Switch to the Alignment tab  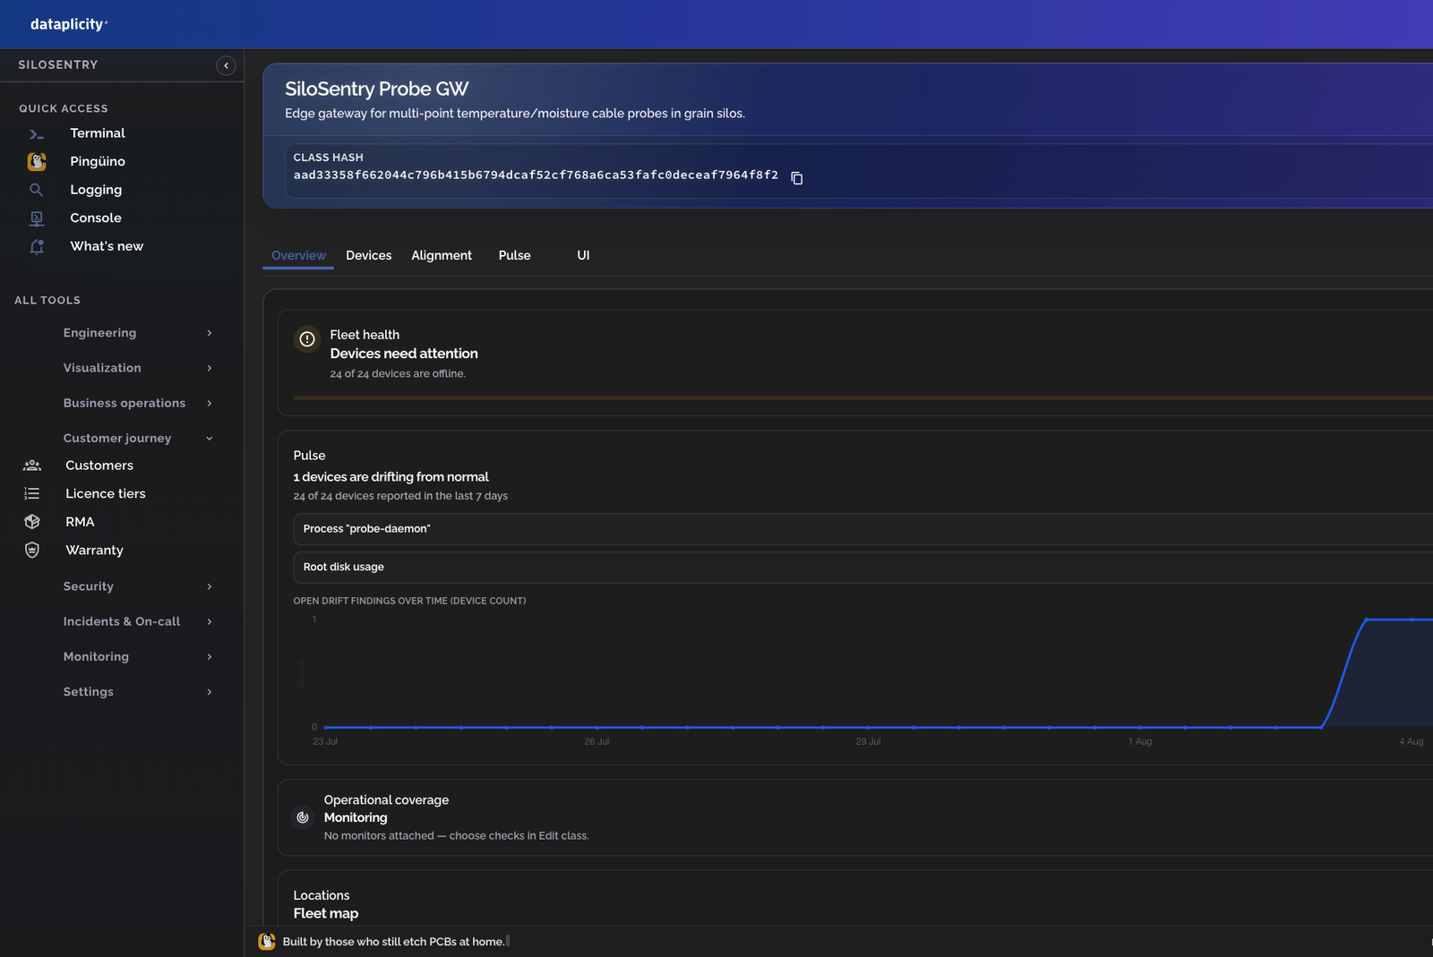[x=442, y=255]
